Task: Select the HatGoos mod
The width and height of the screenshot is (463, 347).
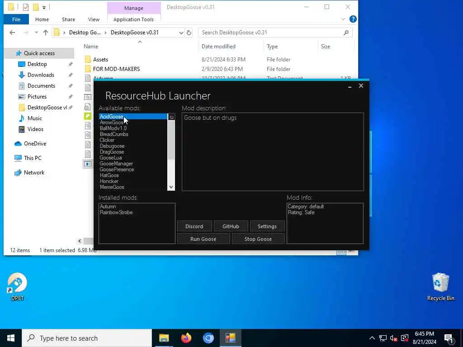Action: (x=109, y=175)
